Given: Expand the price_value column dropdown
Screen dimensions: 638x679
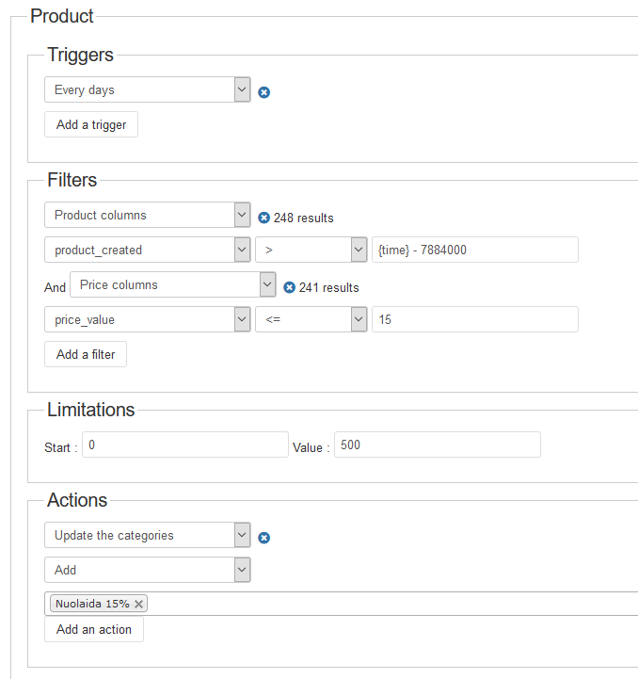Looking at the screenshot, I should pos(148,319).
